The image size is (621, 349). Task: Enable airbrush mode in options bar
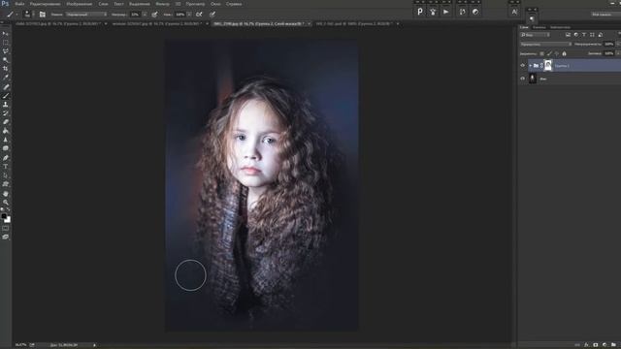pos(199,15)
